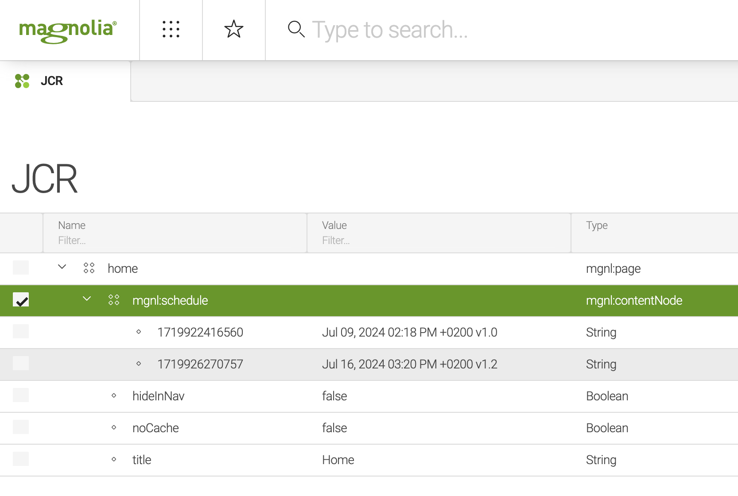Image resolution: width=738 pixels, height=496 pixels.
Task: Click property icon for 1719926270757
Action: [139, 364]
